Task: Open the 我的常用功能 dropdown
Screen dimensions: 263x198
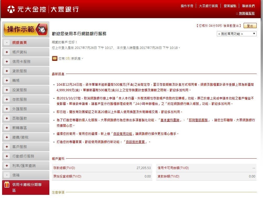Action: pos(237,34)
